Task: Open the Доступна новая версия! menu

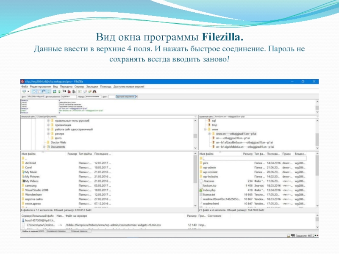Action: pyautogui.click(x=129, y=87)
